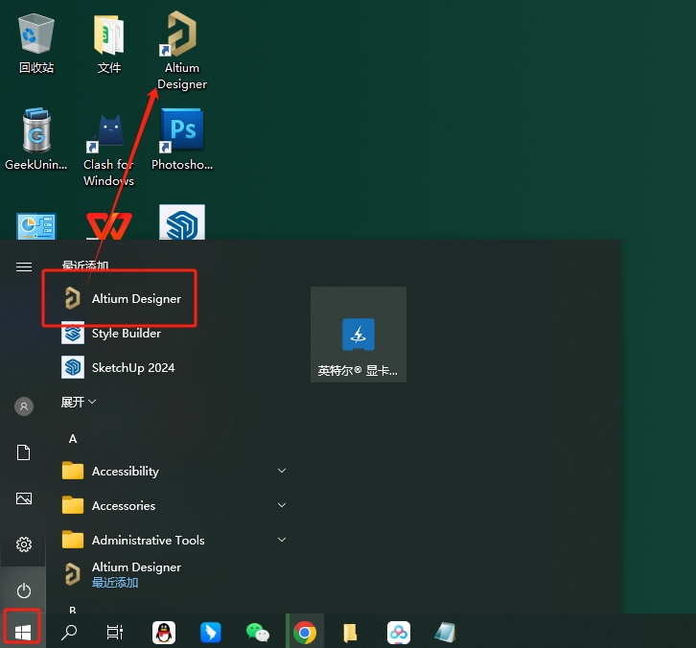Select the Clash for Windows shortcut
The width and height of the screenshot is (696, 648).
(x=108, y=150)
